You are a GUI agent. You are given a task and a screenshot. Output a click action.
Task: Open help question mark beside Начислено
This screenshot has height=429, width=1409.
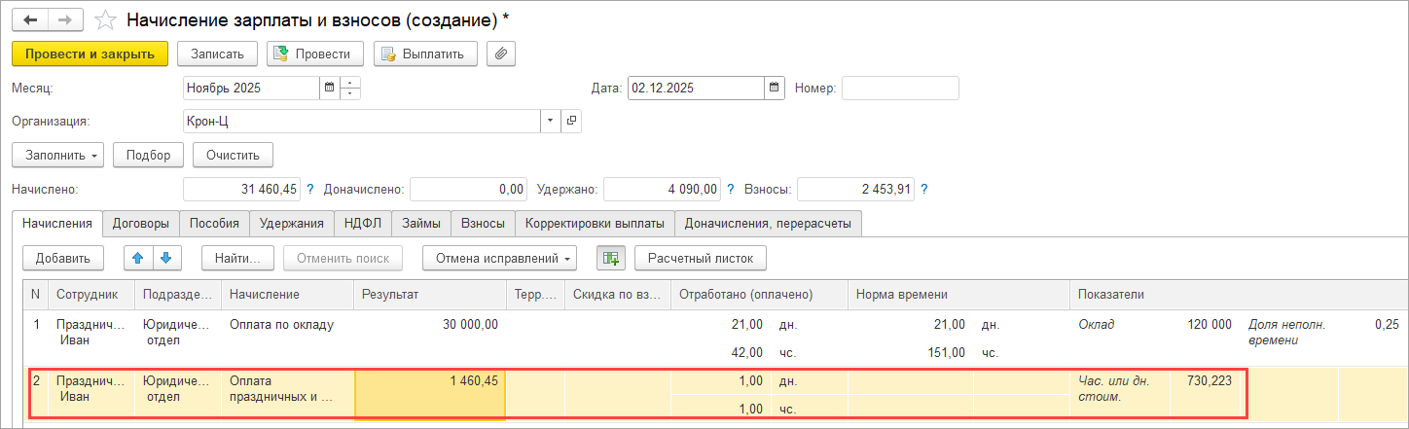tap(310, 189)
